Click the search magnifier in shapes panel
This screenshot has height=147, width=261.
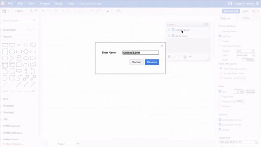pos(34,20)
